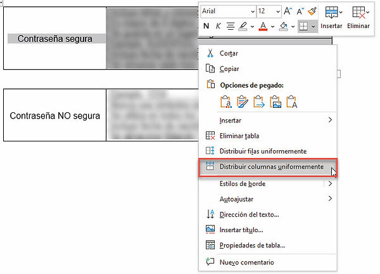Select Distribuir columnas uniformemente
This screenshot has height=274, width=380.
[x=267, y=167]
